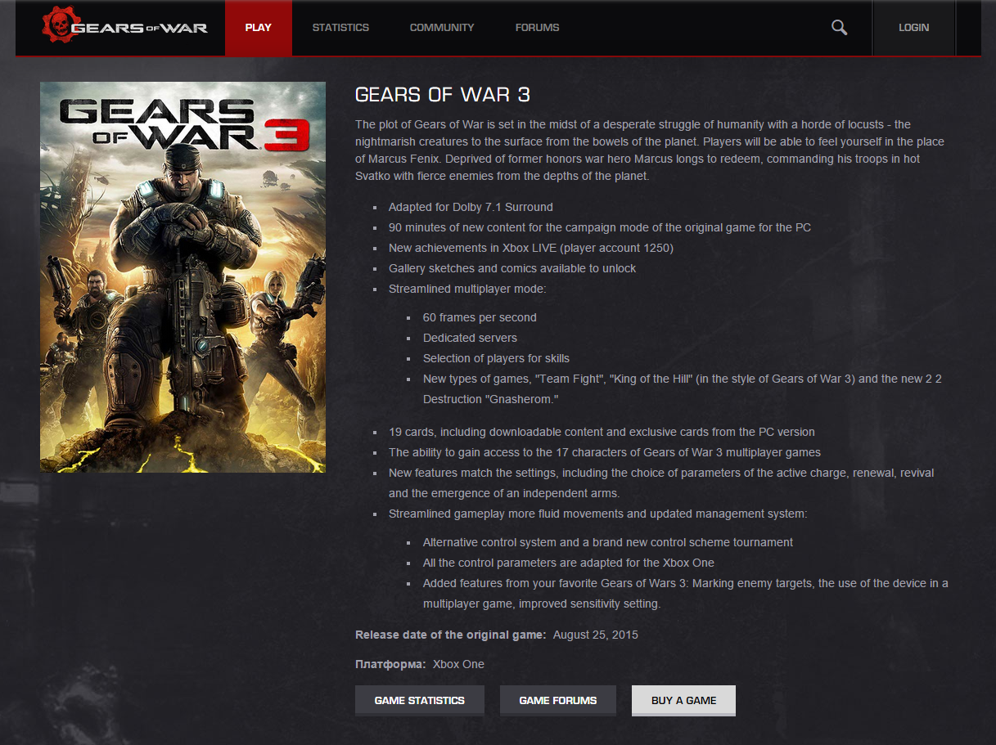Click "All the control parameters" item
Viewport: 996px width, 745px height.
coord(569,563)
